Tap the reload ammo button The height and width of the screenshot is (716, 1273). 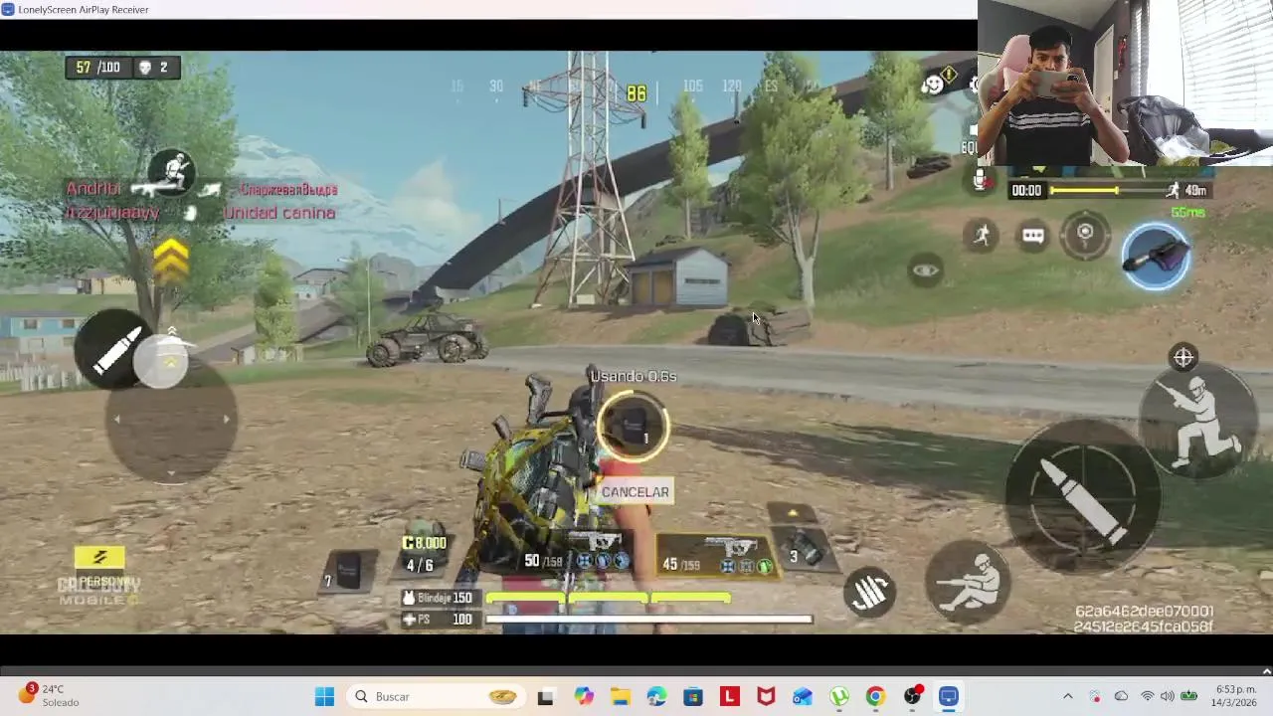[870, 592]
